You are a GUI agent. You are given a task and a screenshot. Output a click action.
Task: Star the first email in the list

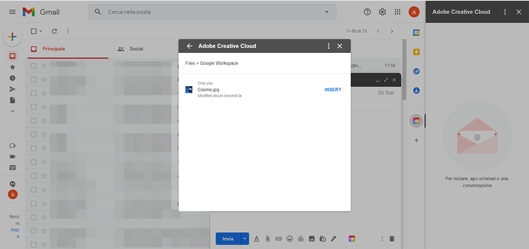(44, 66)
